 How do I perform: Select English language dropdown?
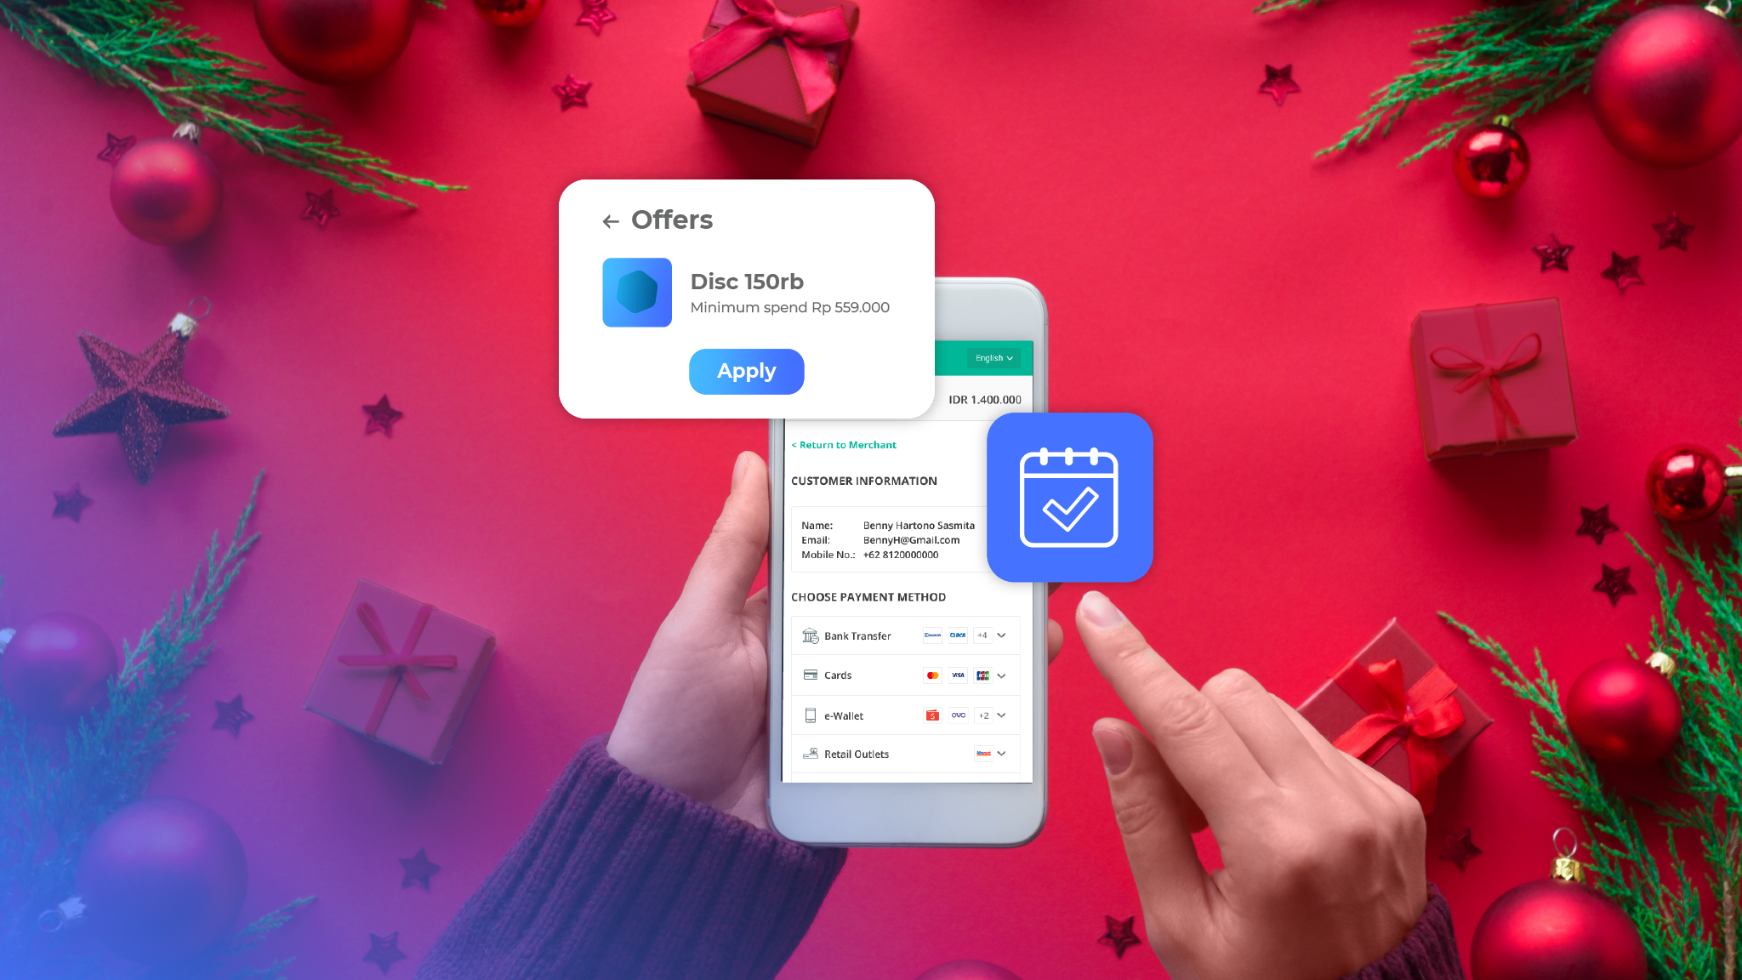pos(992,356)
